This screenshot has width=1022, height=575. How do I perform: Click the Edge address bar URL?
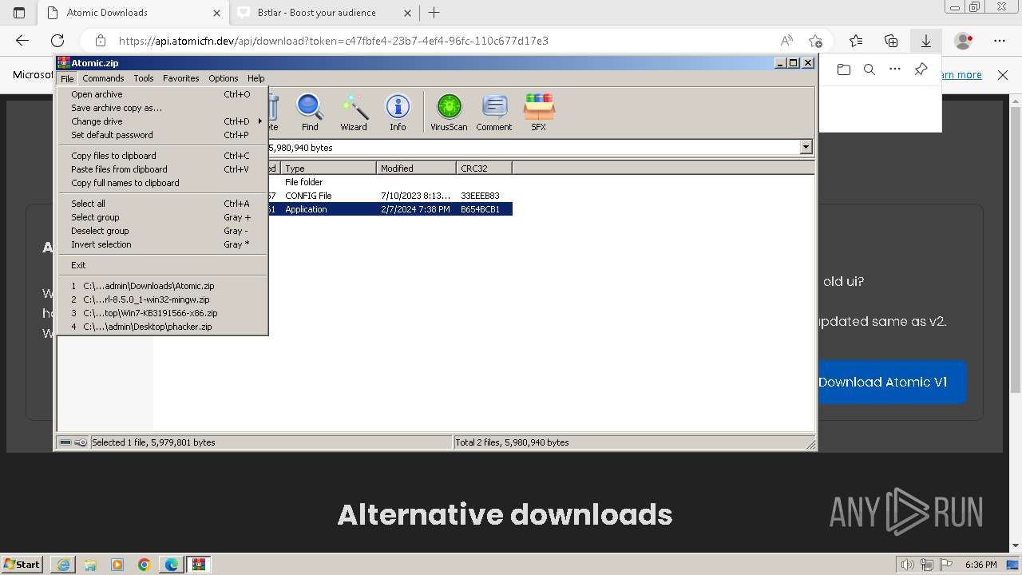334,41
